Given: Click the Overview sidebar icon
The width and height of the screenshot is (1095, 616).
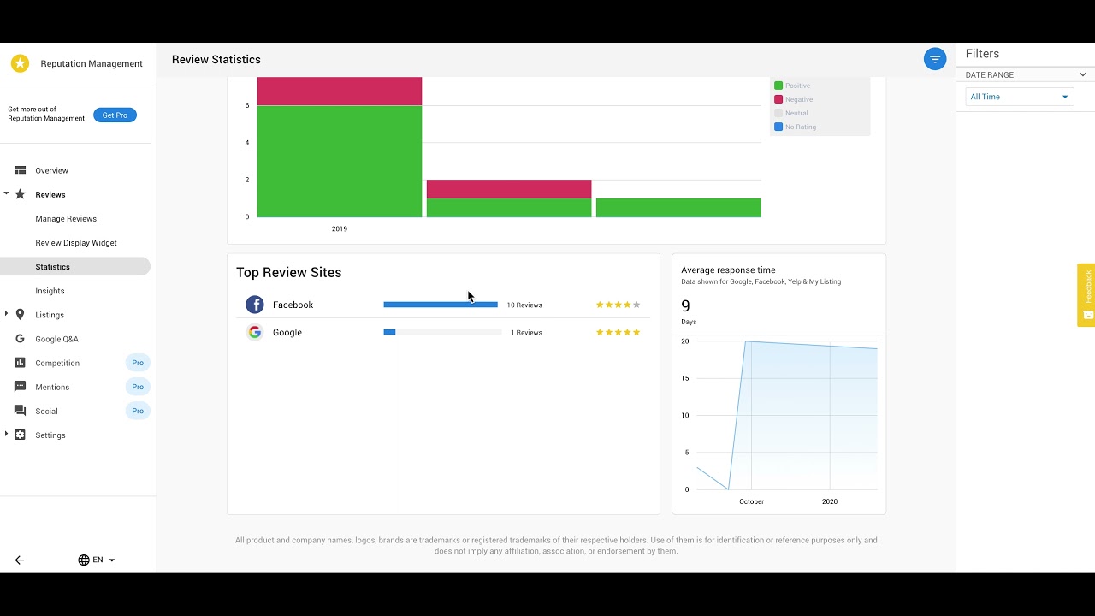Looking at the screenshot, I should point(21,170).
